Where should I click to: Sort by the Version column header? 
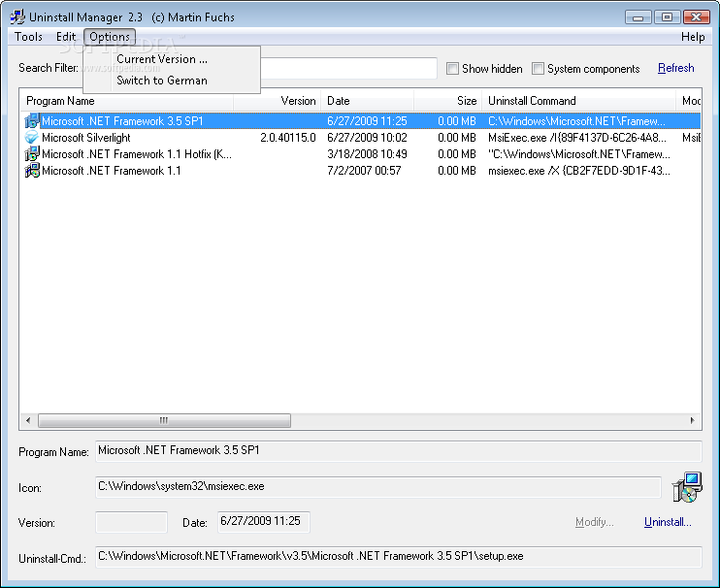click(x=277, y=101)
